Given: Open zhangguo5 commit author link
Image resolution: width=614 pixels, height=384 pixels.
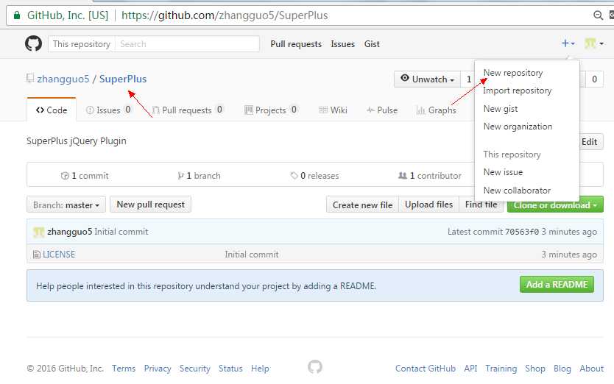Looking at the screenshot, I should [x=70, y=232].
